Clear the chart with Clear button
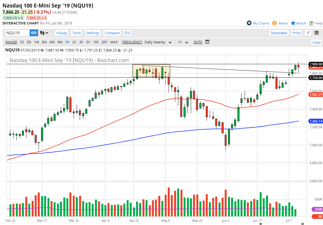This screenshot has width=323, height=225. [x=316, y=42]
